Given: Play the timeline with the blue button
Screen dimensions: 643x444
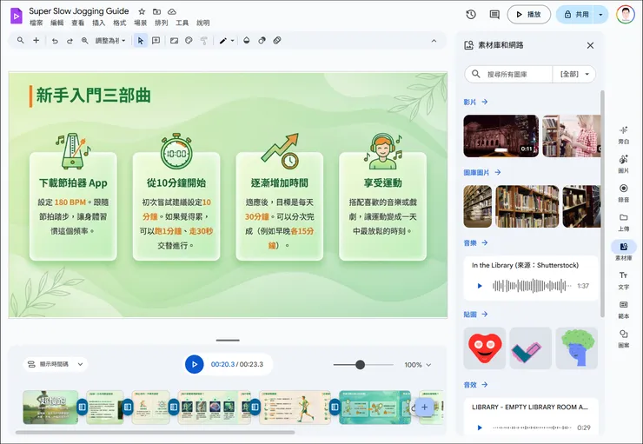Looking at the screenshot, I should (x=195, y=364).
